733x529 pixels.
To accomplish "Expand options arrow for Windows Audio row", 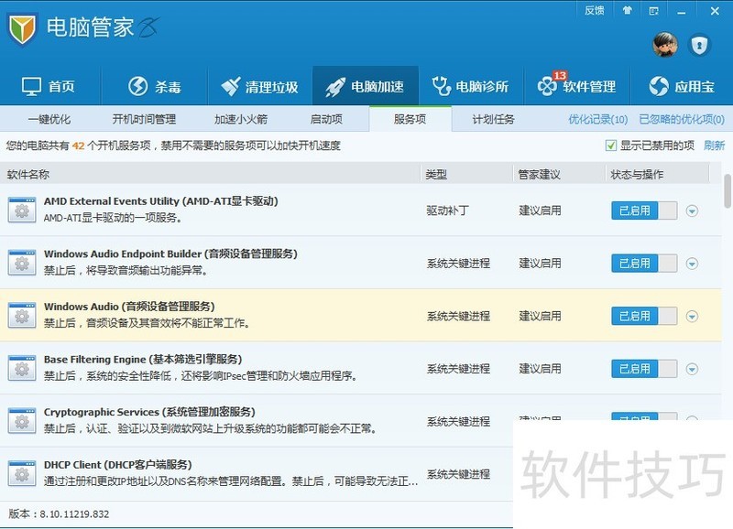I will (692, 317).
